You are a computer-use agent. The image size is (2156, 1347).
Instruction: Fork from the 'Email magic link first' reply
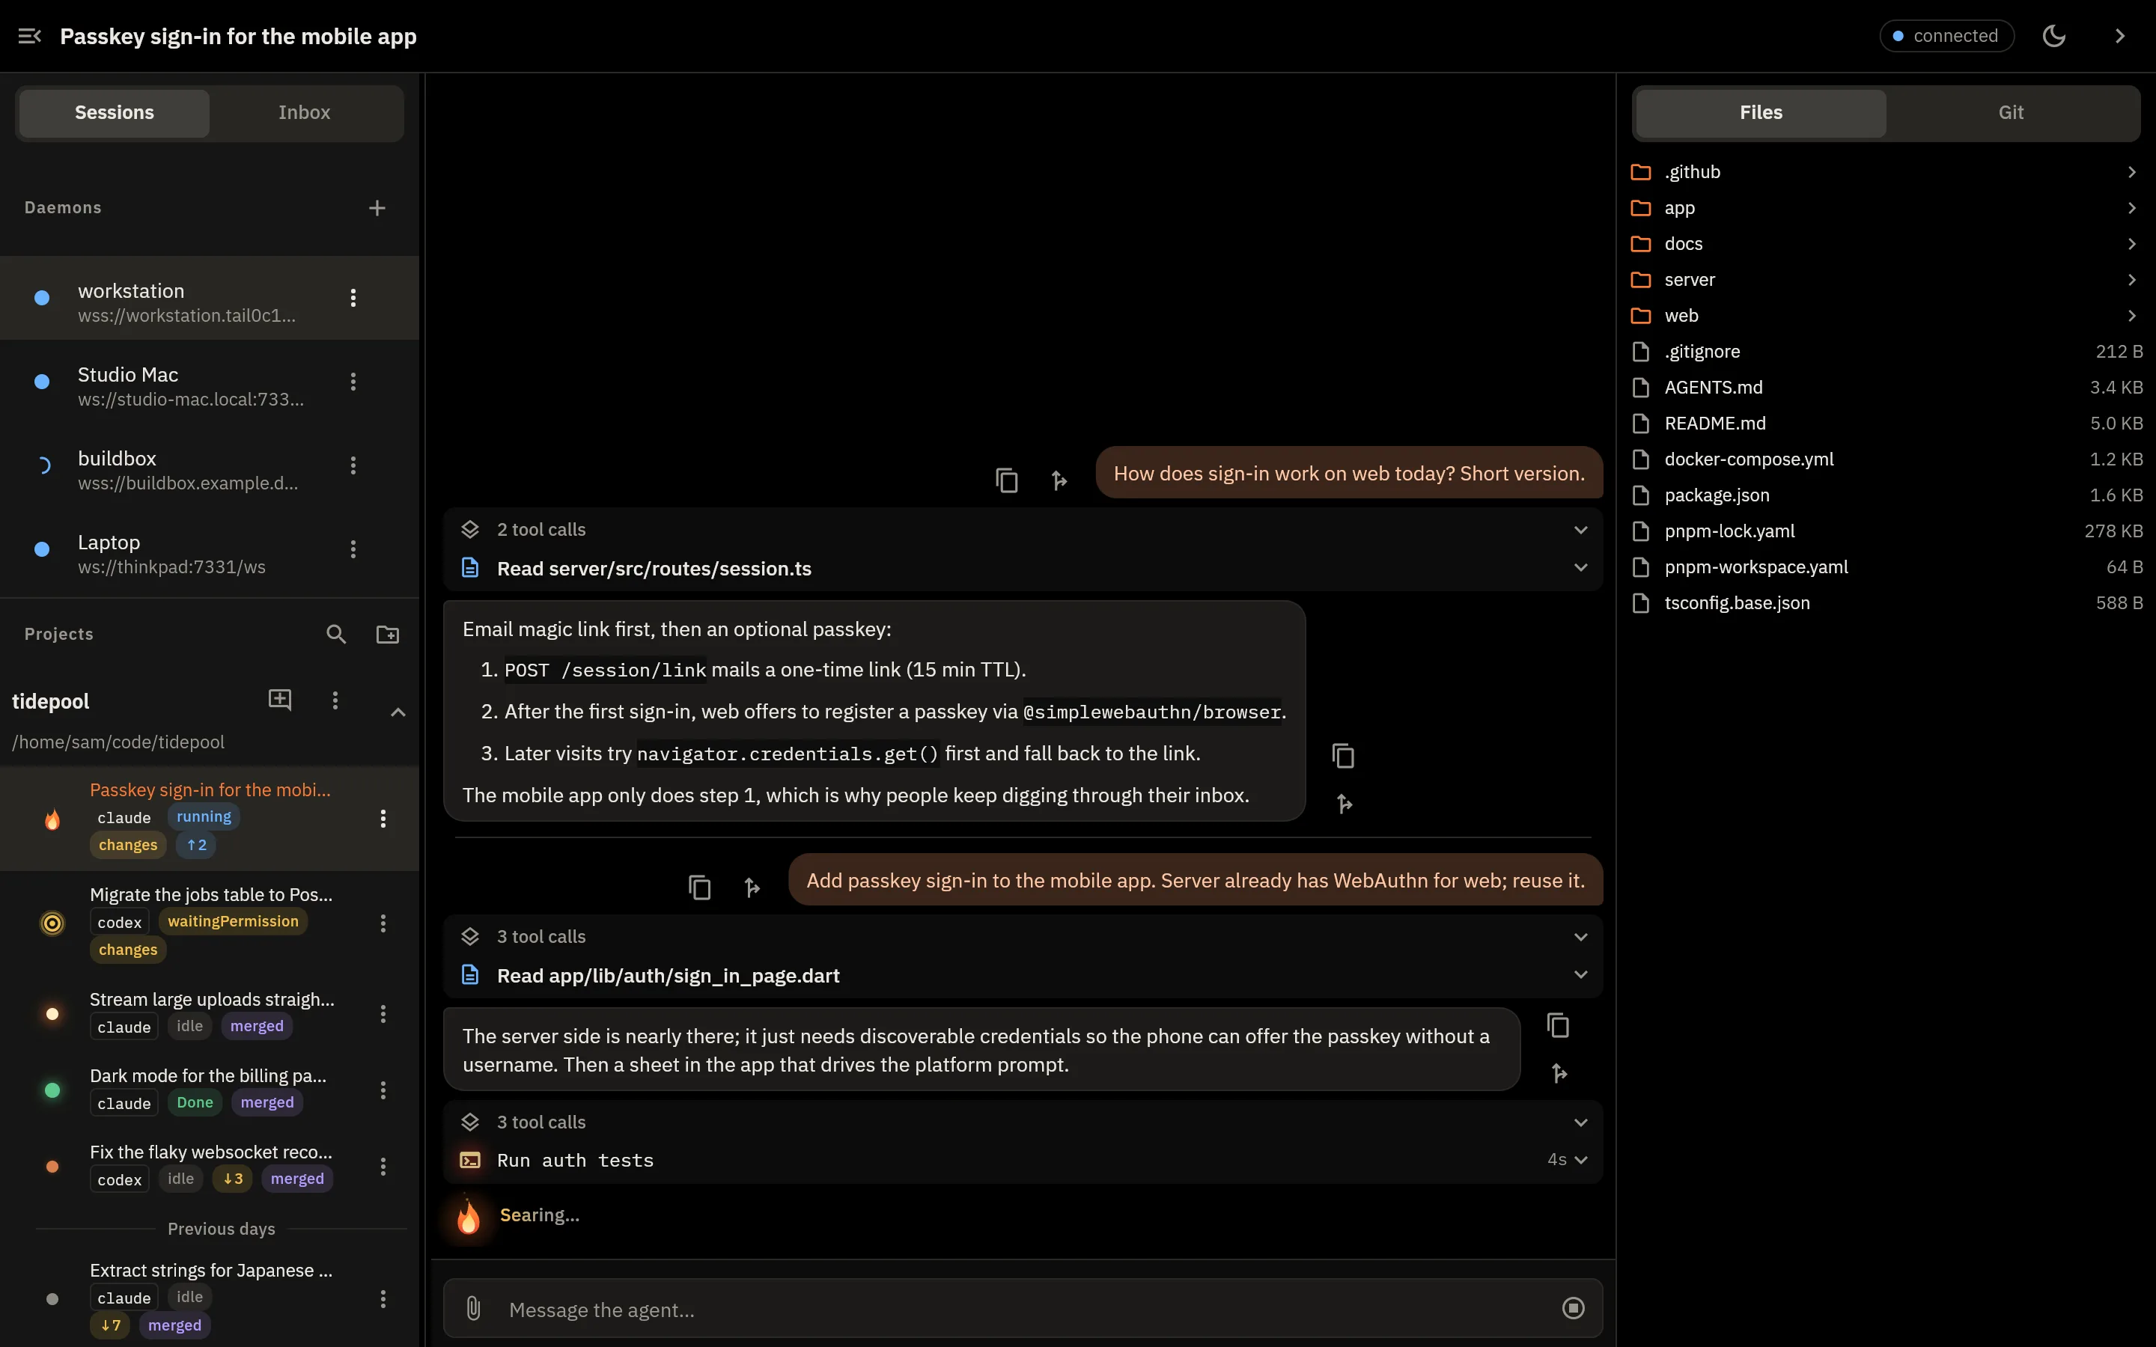pos(1345,804)
